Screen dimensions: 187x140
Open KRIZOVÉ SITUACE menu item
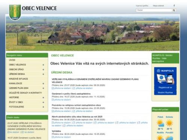(x=18, y=79)
